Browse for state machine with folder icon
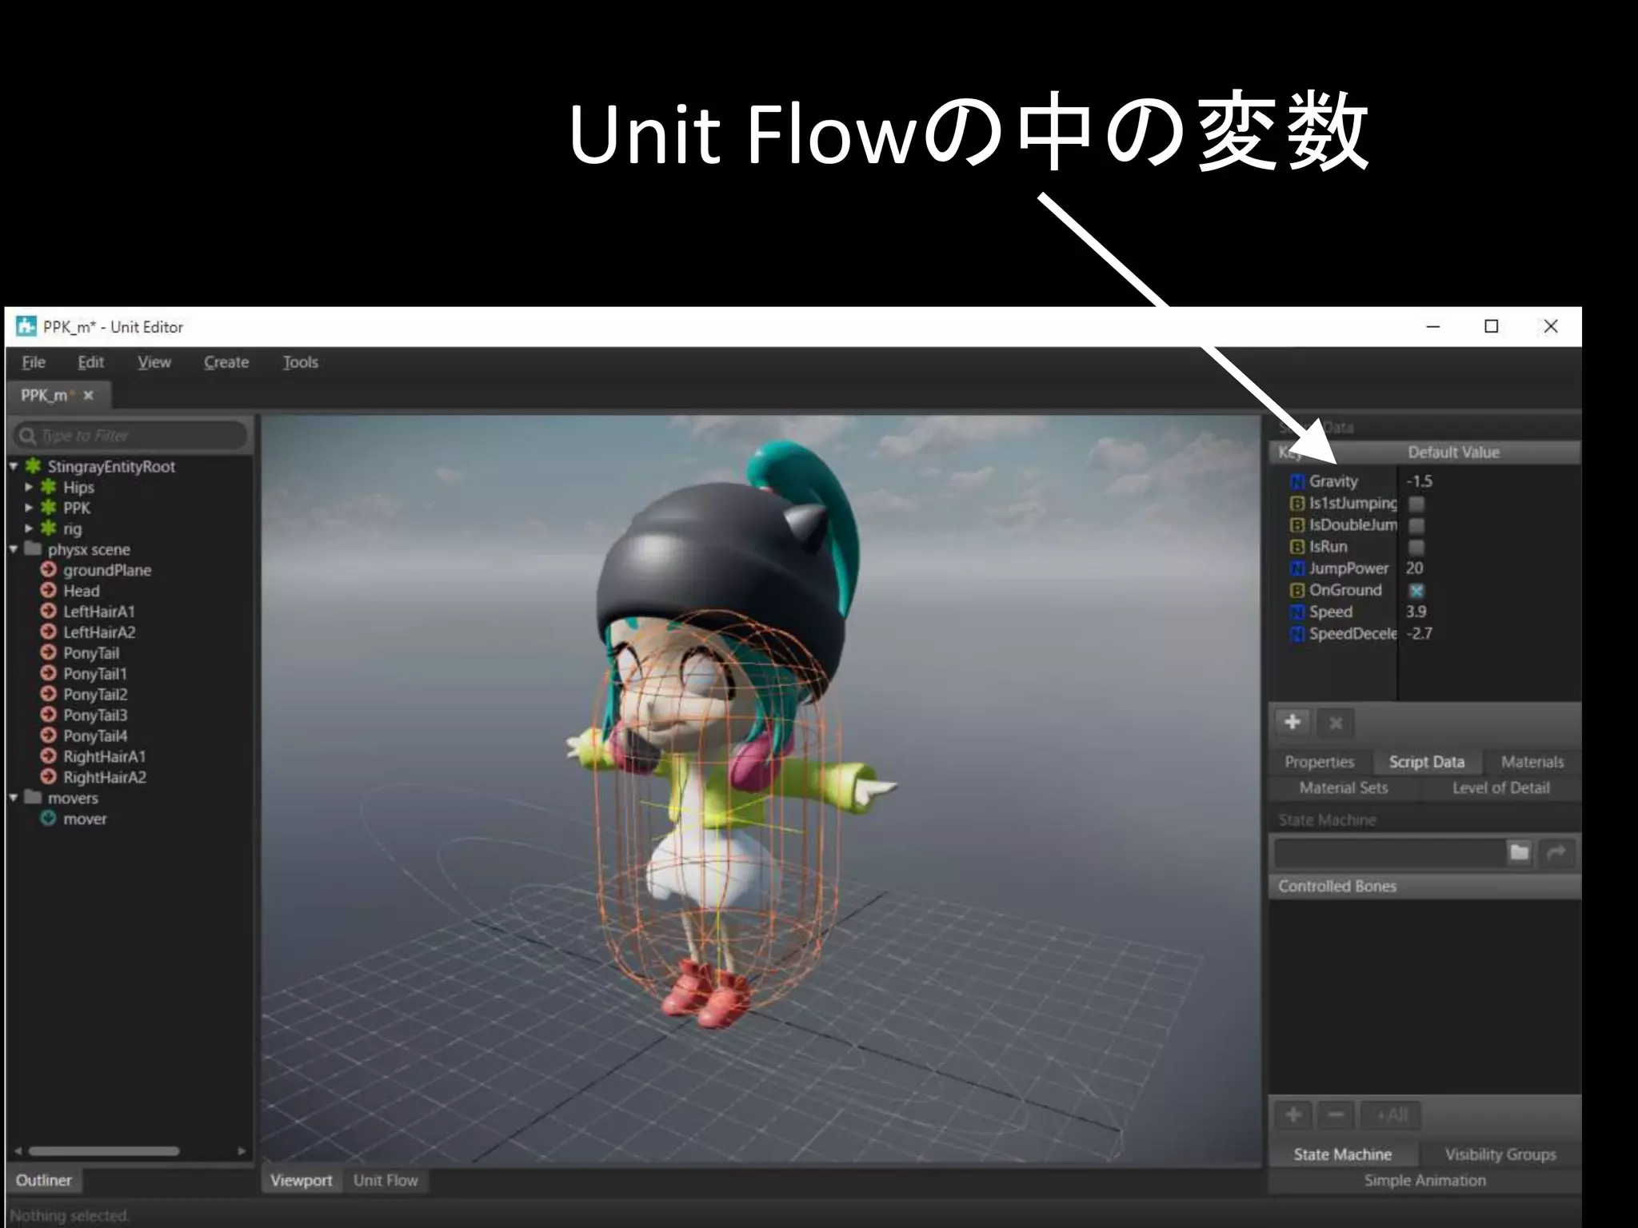This screenshot has height=1228, width=1638. point(1520,852)
